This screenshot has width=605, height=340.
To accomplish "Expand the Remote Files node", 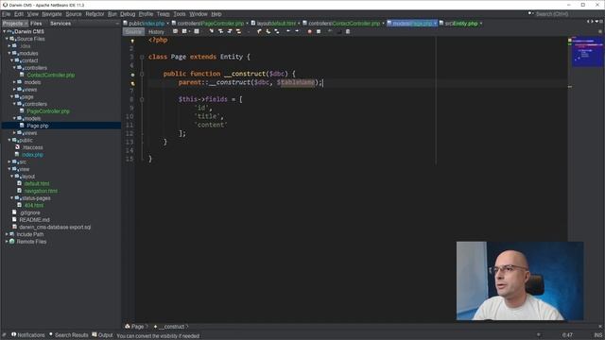I will [7, 242].
